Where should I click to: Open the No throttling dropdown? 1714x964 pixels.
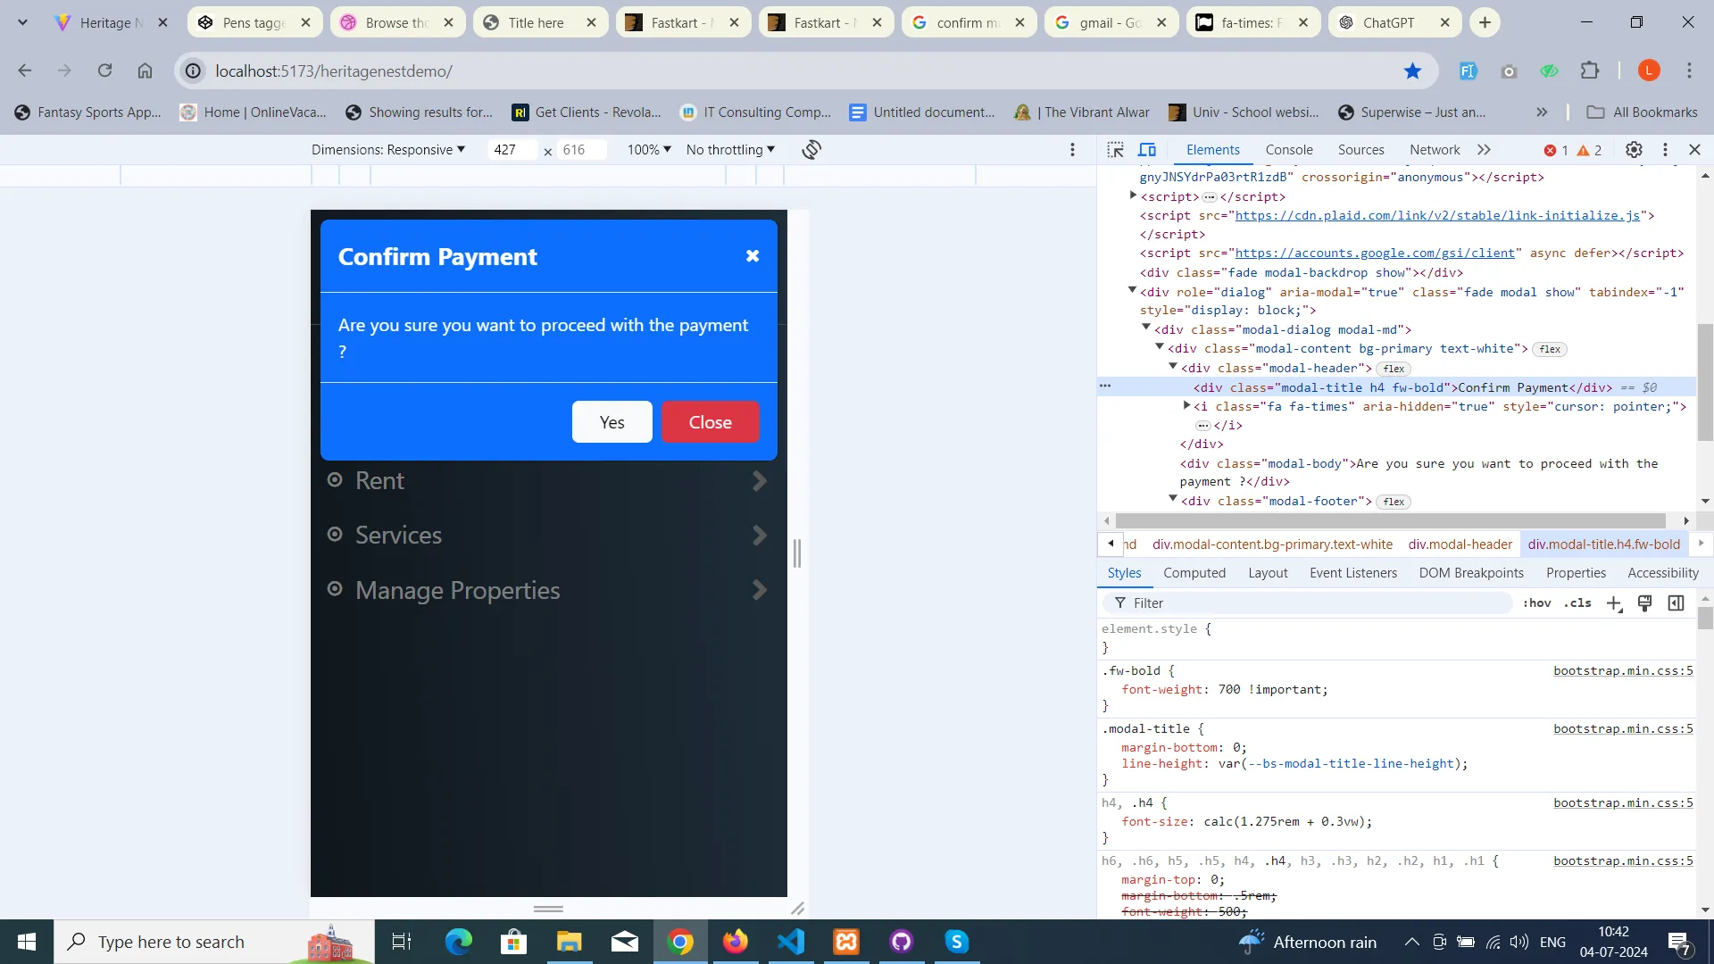coord(730,150)
